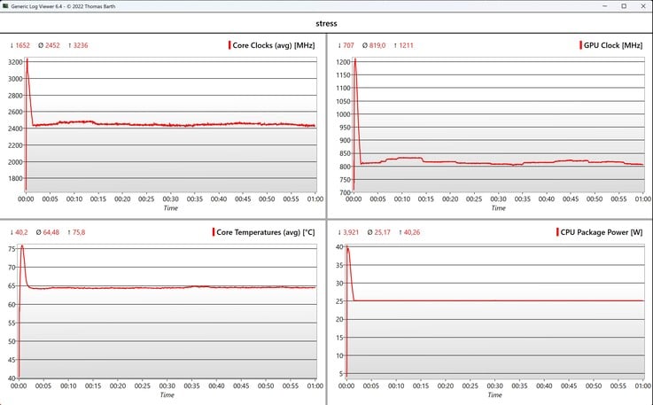This screenshot has height=405, width=653.
Task: Click the GPU Clock [MHz] label
Action: coord(613,45)
